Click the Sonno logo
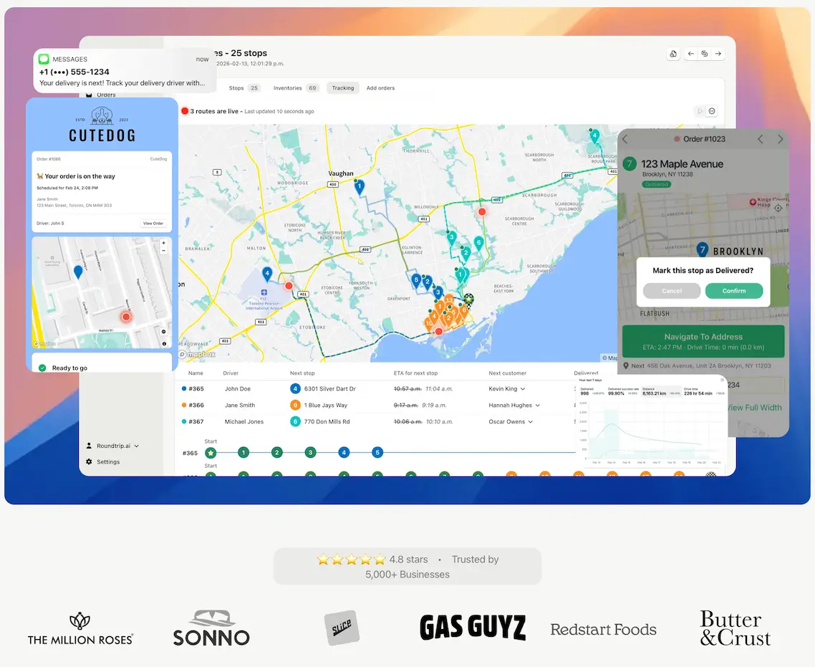The width and height of the screenshot is (815, 667). (x=211, y=628)
